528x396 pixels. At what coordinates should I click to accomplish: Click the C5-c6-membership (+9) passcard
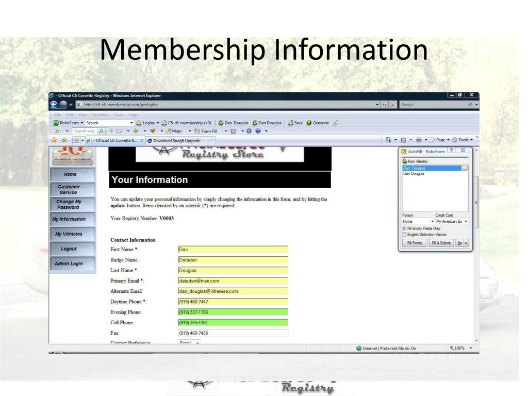(187, 123)
